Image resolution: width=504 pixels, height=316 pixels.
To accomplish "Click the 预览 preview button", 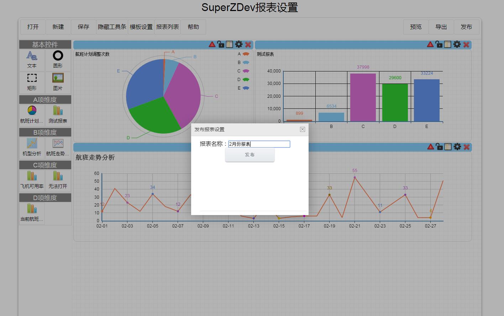I will [416, 27].
